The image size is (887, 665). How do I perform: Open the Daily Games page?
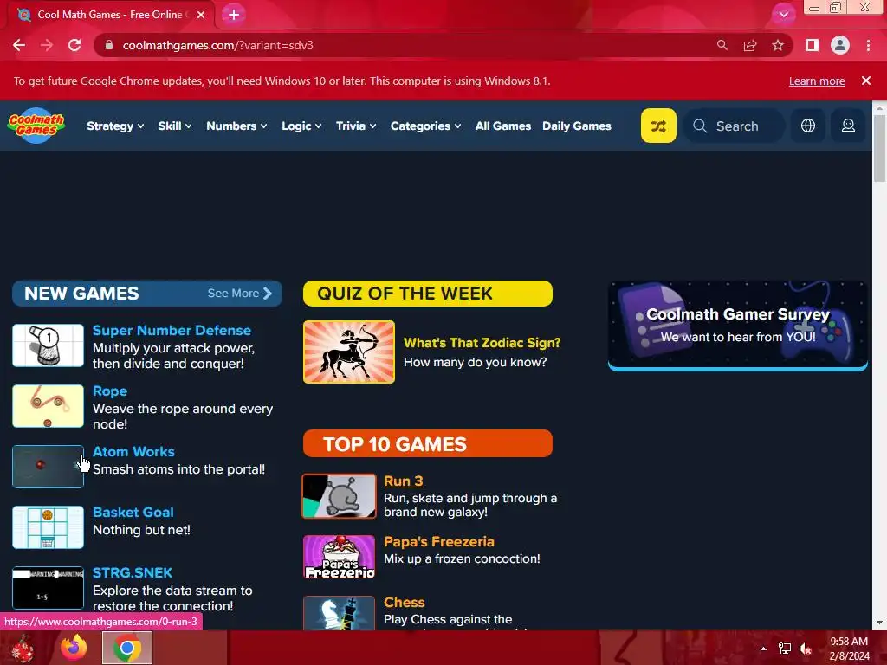coord(576,126)
